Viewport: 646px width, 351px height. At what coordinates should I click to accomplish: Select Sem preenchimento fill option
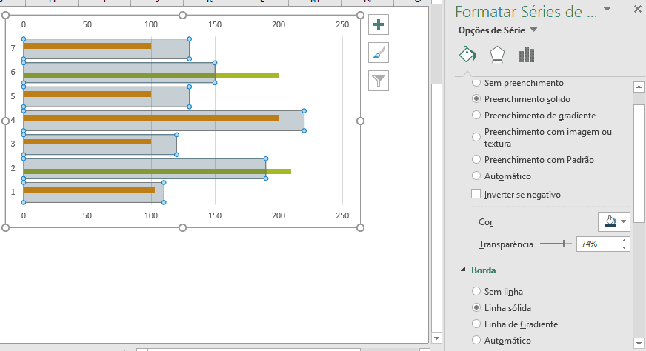tap(476, 83)
